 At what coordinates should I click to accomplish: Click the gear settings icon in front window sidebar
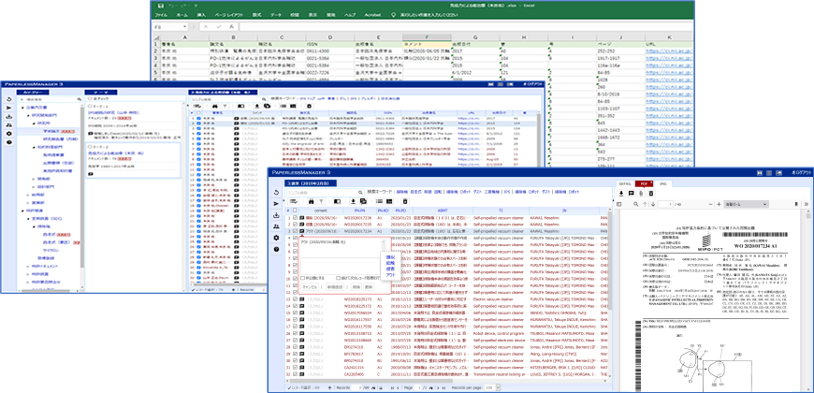point(276,238)
